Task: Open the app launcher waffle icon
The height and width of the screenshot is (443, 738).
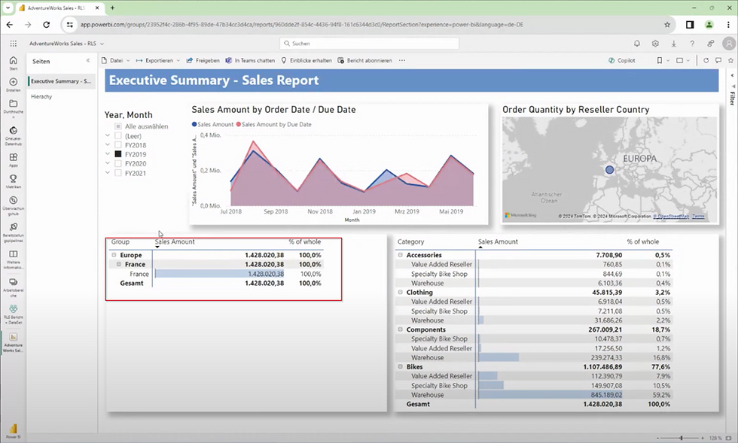Action: [x=14, y=44]
